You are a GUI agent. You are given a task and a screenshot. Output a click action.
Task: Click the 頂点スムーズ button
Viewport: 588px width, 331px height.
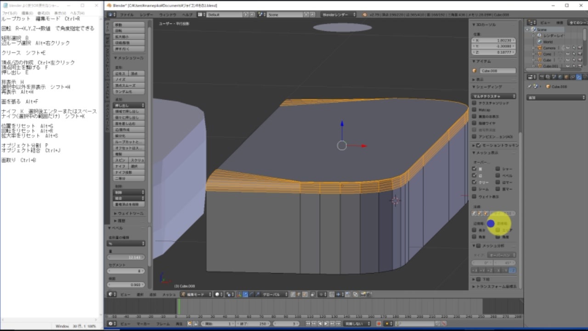click(125, 86)
